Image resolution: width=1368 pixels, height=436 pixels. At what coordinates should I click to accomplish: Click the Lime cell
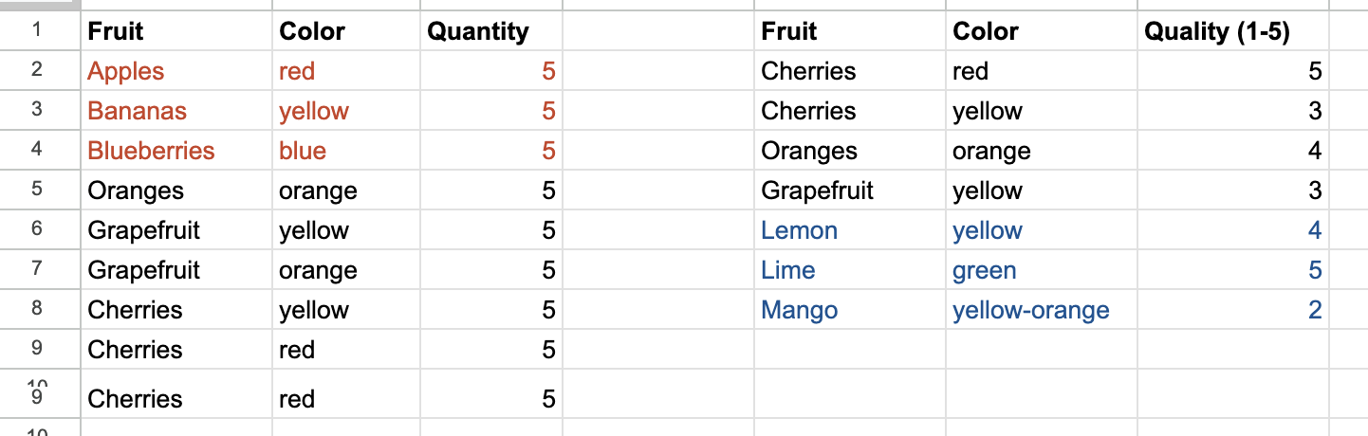(788, 270)
